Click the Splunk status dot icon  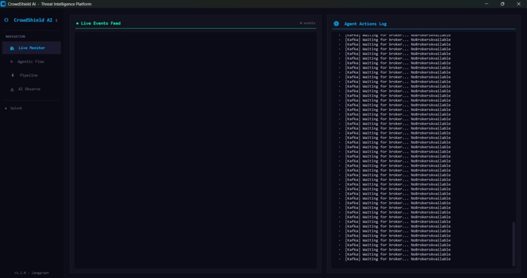pos(6,108)
